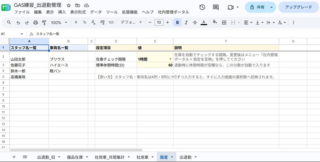Click the アップグレード button
Image resolution: width=320 pixels, height=162 pixels.
[298, 7]
